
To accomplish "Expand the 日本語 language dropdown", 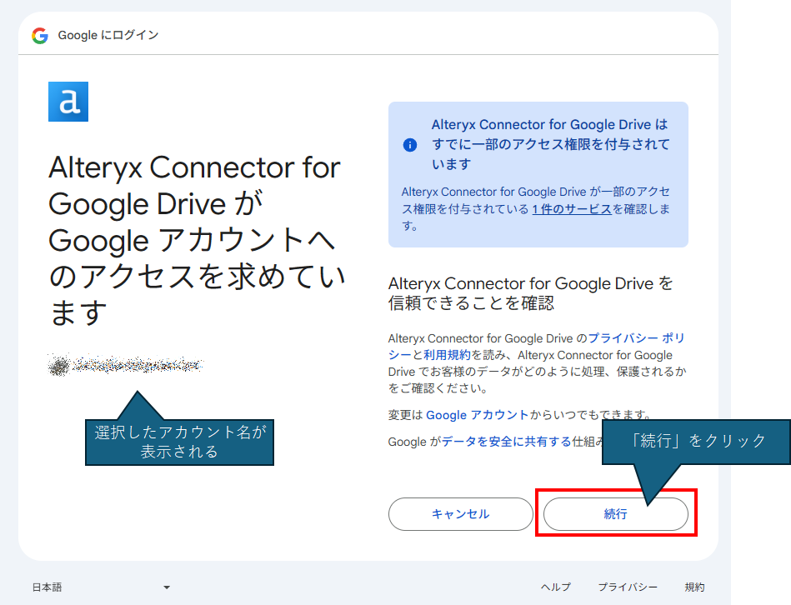I will 101,587.
